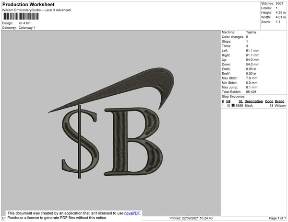This screenshot has height=222, width=288.
Task: Click the Production Worksheet title
Action: tap(28, 5)
